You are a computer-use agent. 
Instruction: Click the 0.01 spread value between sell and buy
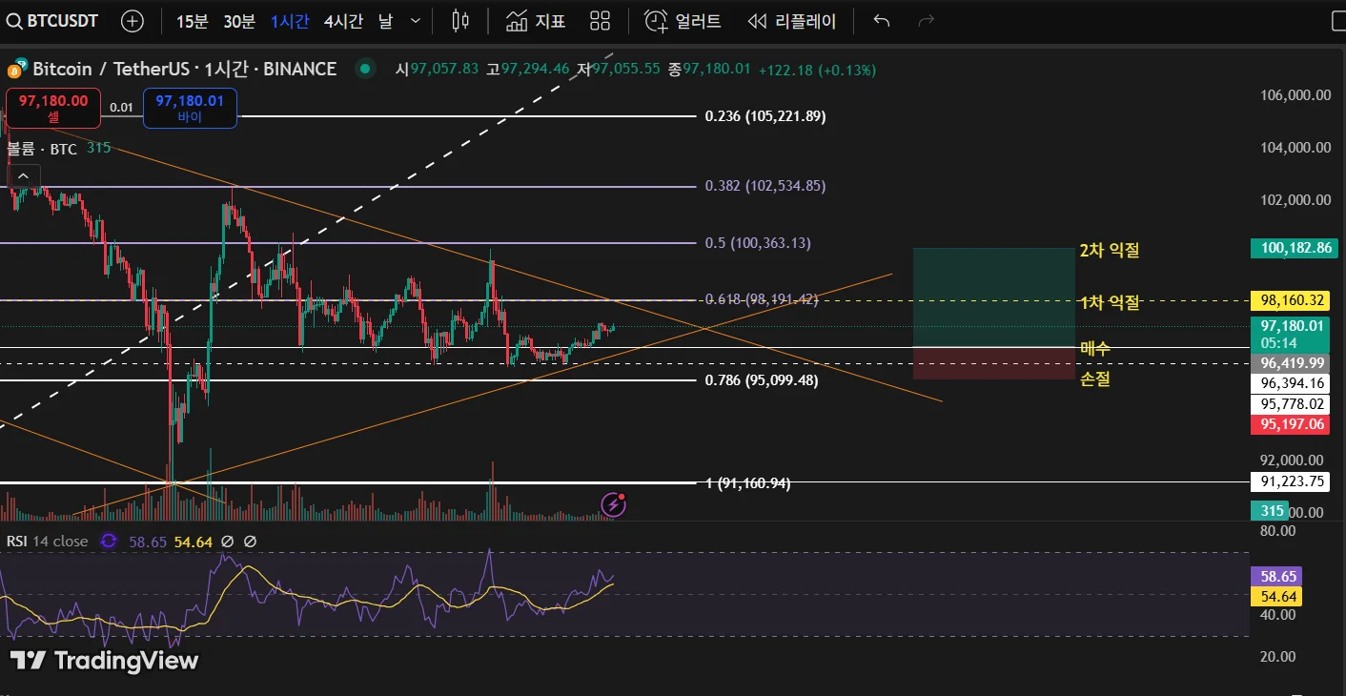point(121,108)
